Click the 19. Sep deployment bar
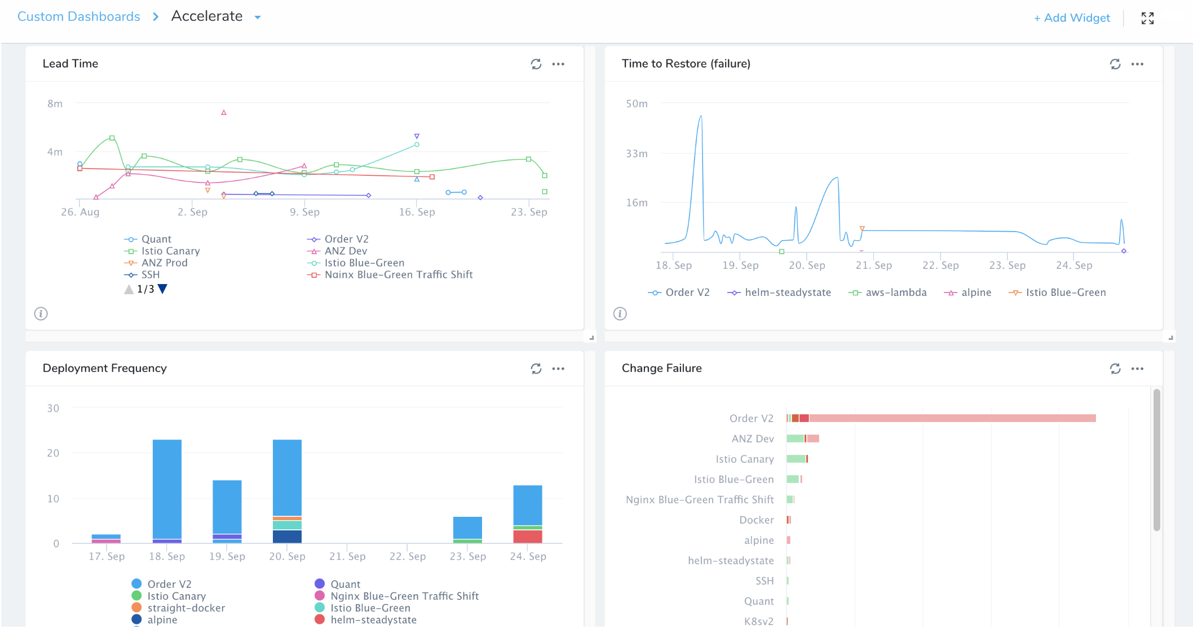The height and width of the screenshot is (629, 1193). (x=227, y=512)
